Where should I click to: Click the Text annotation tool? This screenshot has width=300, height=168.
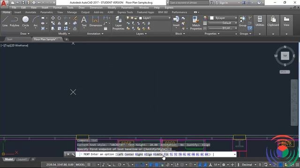pos(84,21)
